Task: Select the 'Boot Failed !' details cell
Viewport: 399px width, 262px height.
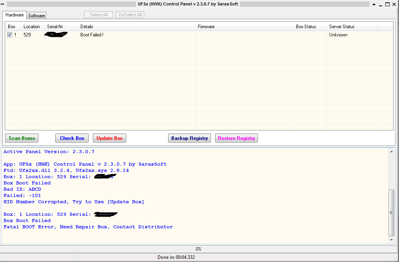Action: [137, 34]
